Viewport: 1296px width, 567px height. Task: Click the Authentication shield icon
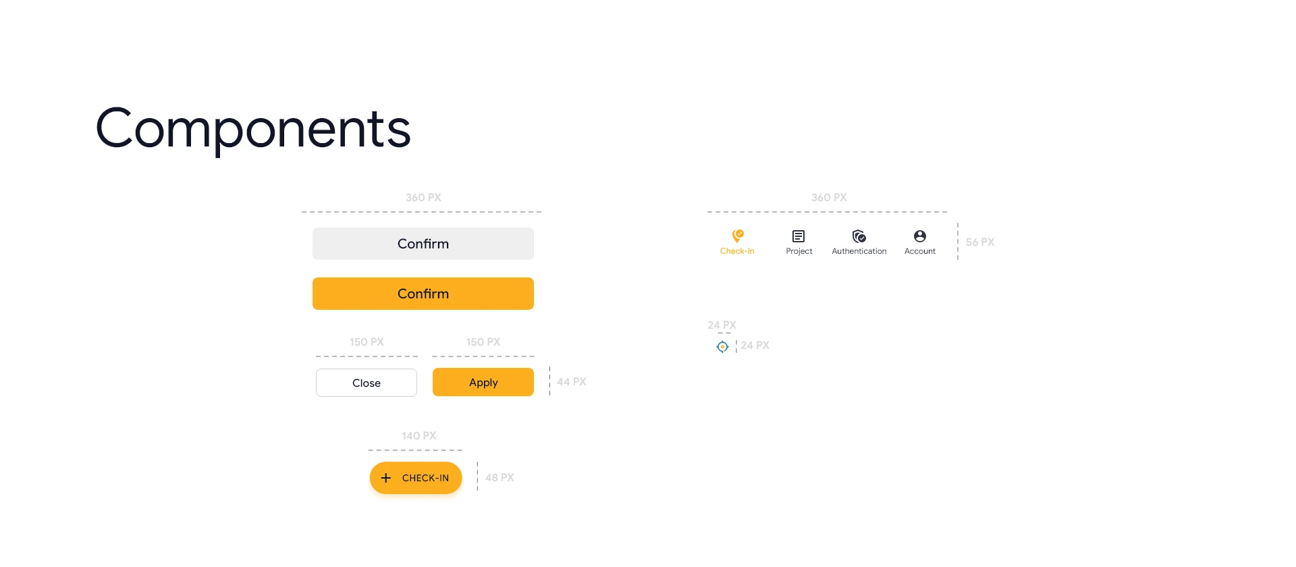(859, 236)
